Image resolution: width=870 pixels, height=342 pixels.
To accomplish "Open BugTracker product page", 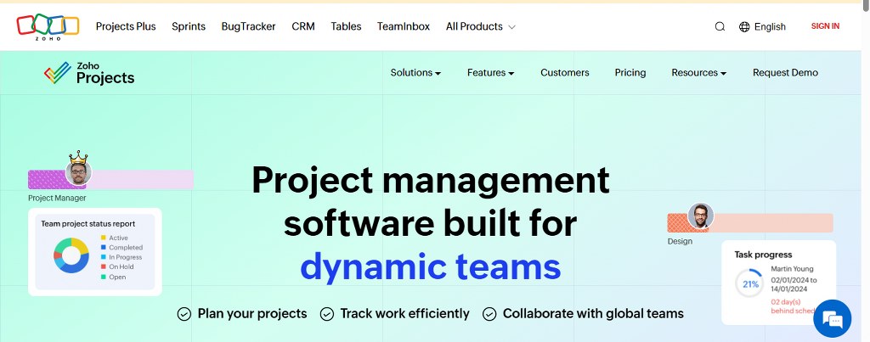I will pos(249,26).
